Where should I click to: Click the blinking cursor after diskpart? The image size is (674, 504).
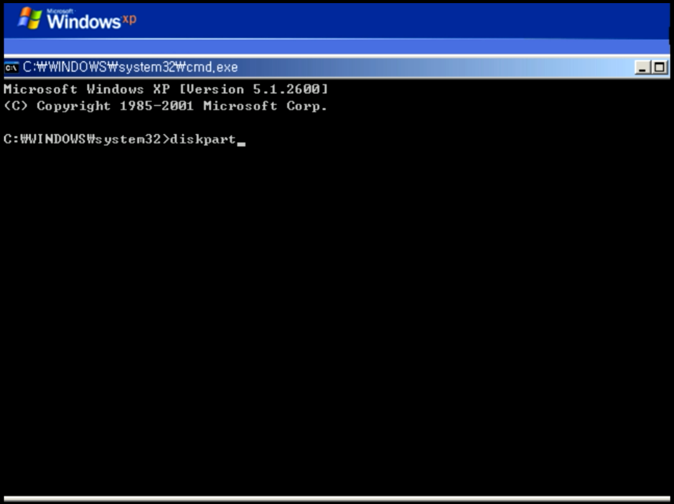241,144
